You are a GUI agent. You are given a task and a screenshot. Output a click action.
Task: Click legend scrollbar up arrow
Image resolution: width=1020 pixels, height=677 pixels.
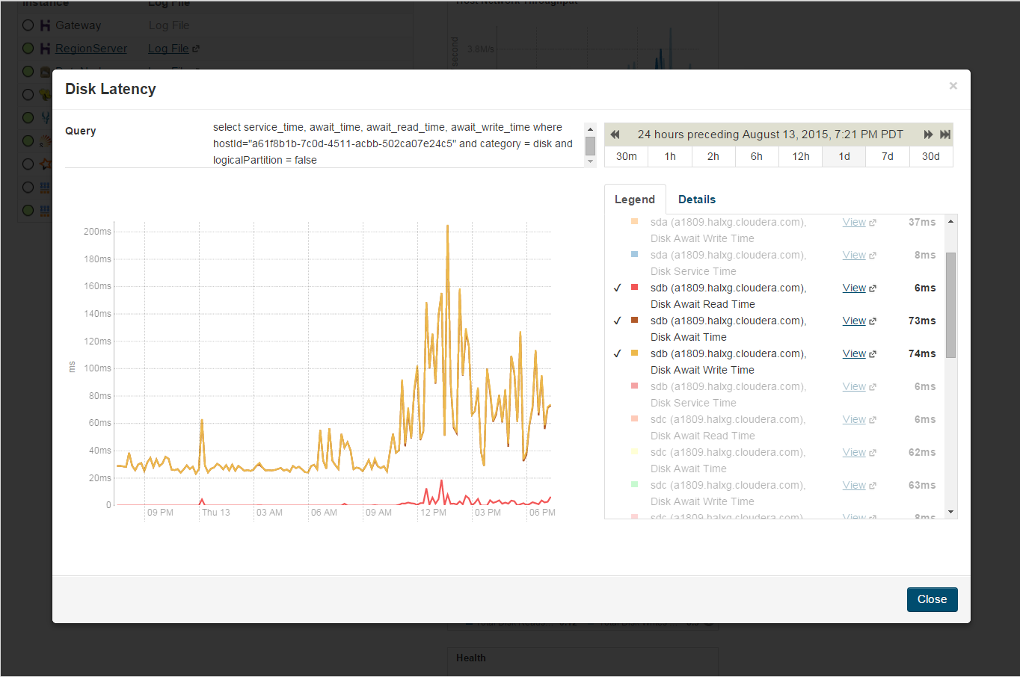point(951,221)
